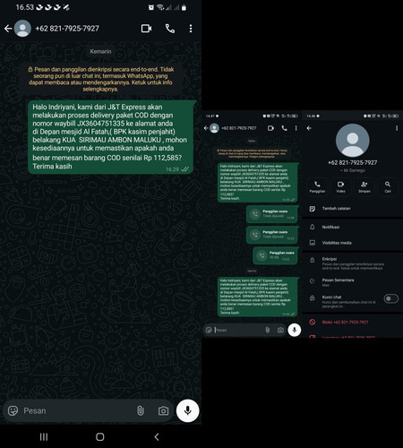Tap Simpan save contact button
Screen dimensions: 403x448
point(364,186)
